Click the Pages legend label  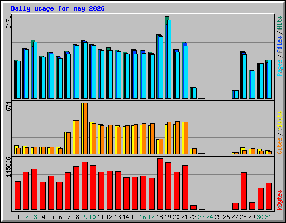tap(280, 68)
